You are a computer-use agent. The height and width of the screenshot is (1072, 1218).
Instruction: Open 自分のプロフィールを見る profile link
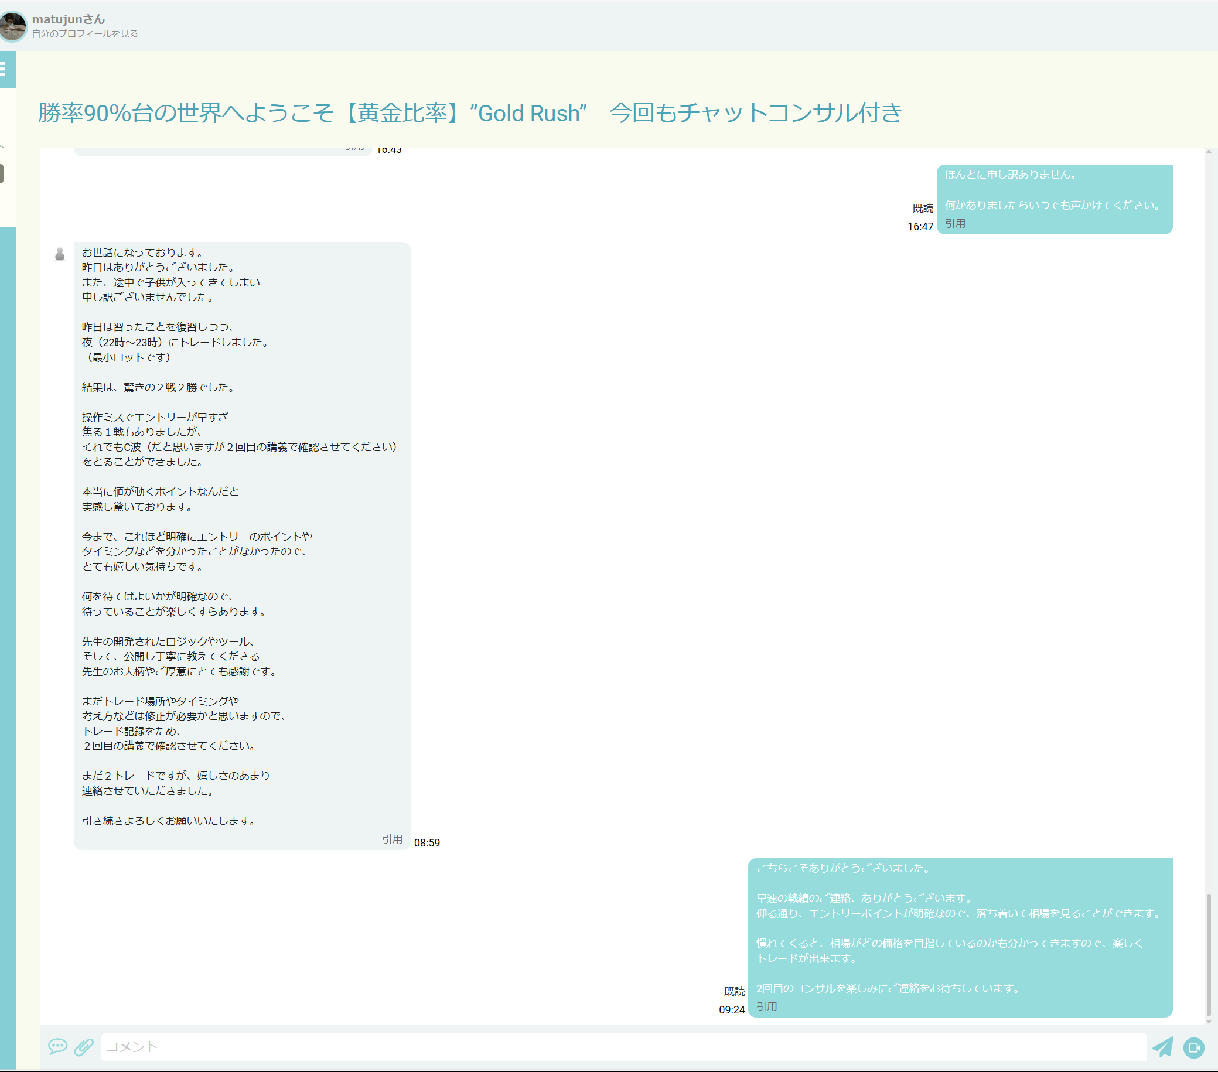click(84, 34)
